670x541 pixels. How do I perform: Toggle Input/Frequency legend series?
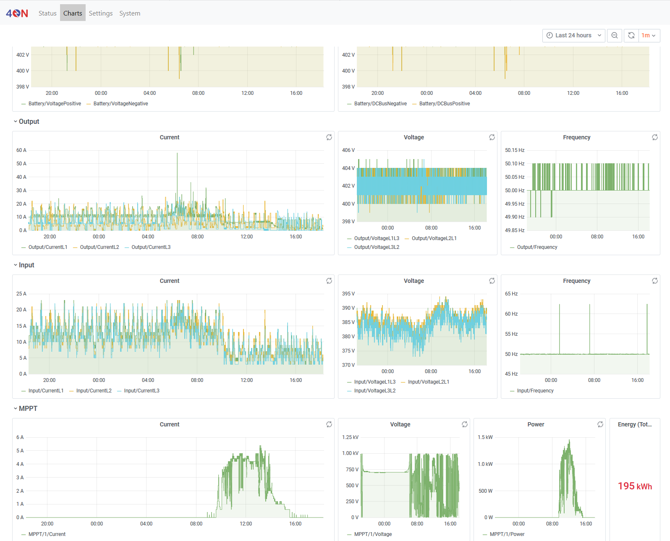535,391
